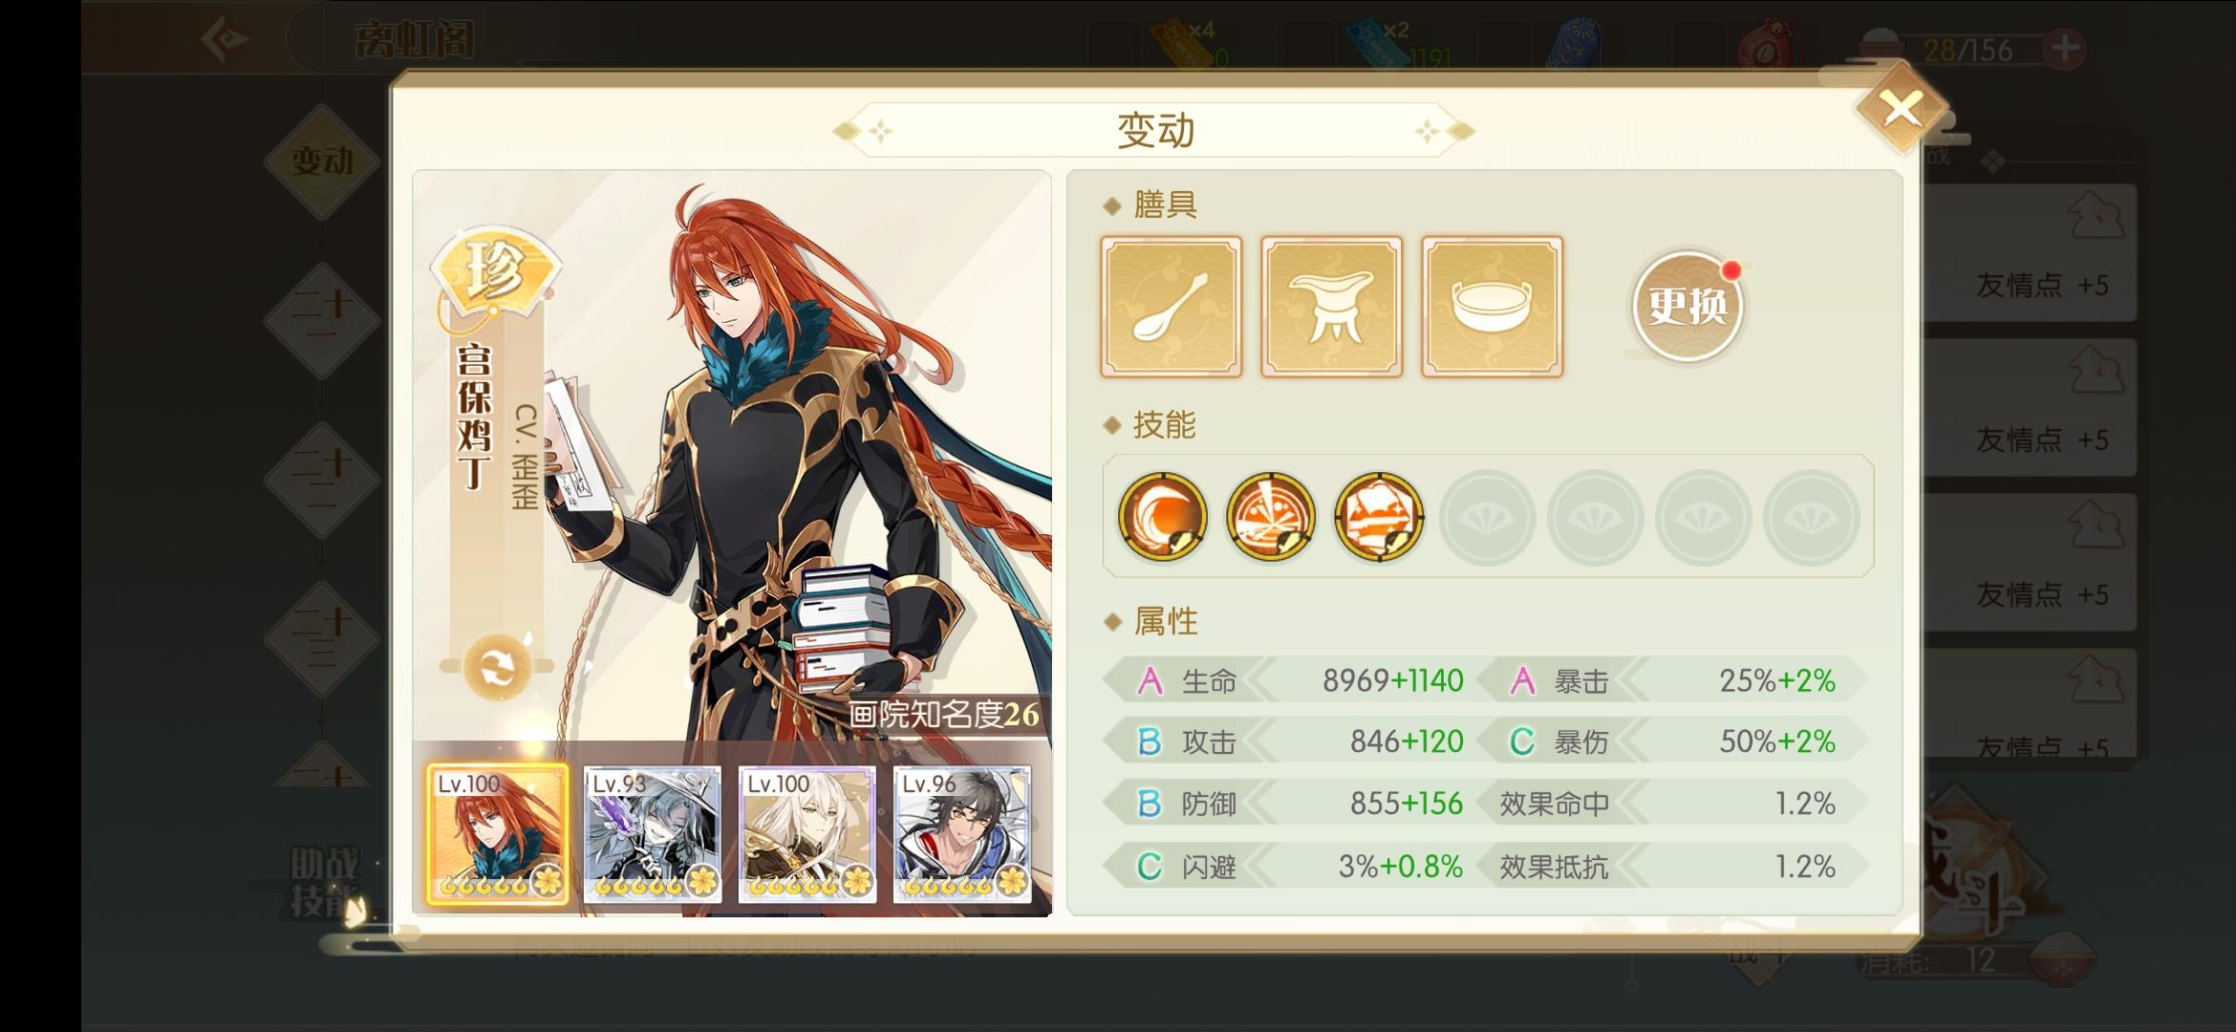
Task: Select the Lv.100 red-haired character thumbnail
Action: coord(497,834)
